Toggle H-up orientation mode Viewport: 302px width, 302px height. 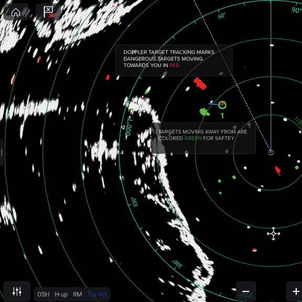[61, 294]
